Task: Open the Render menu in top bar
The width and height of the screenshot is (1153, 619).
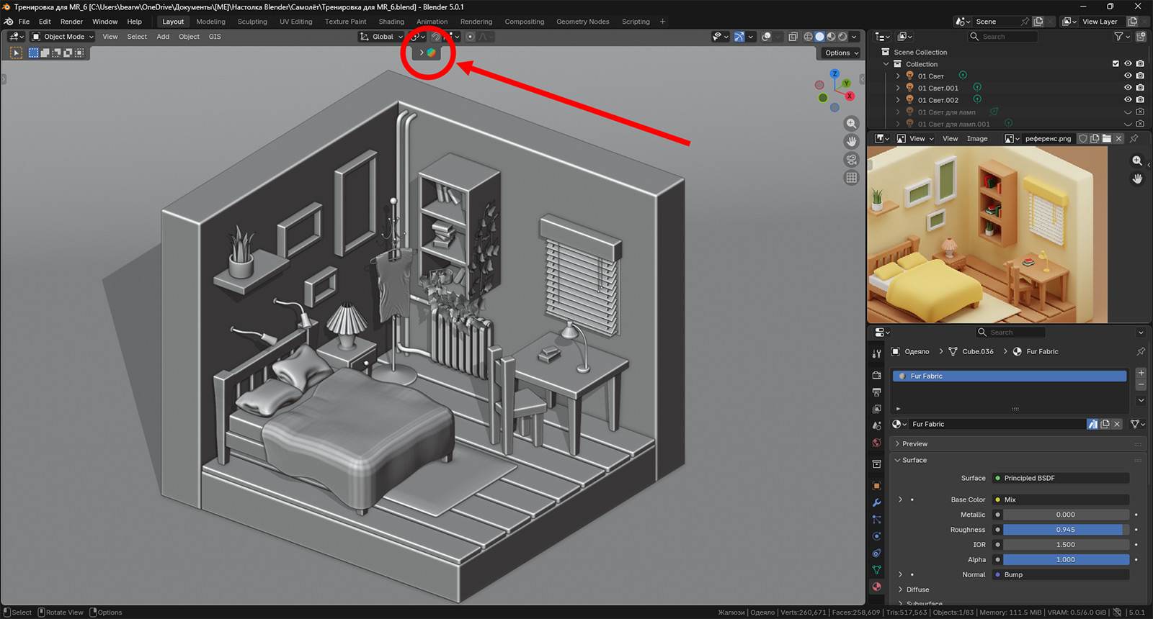Action: pyautogui.click(x=71, y=22)
